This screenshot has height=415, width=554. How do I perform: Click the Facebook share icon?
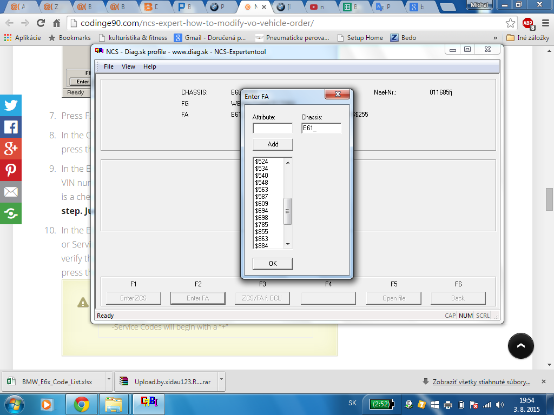pos(11,126)
